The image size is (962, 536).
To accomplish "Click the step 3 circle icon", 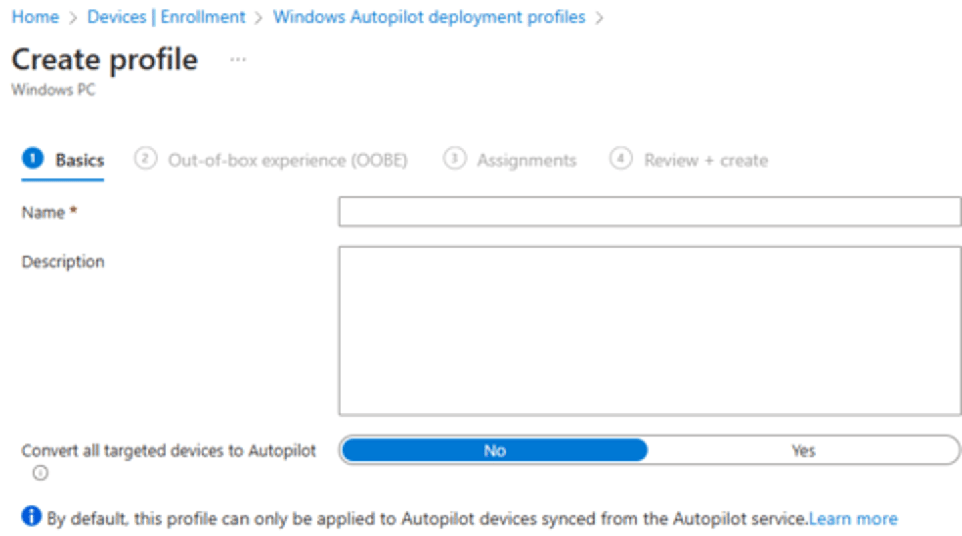I will pyautogui.click(x=454, y=159).
